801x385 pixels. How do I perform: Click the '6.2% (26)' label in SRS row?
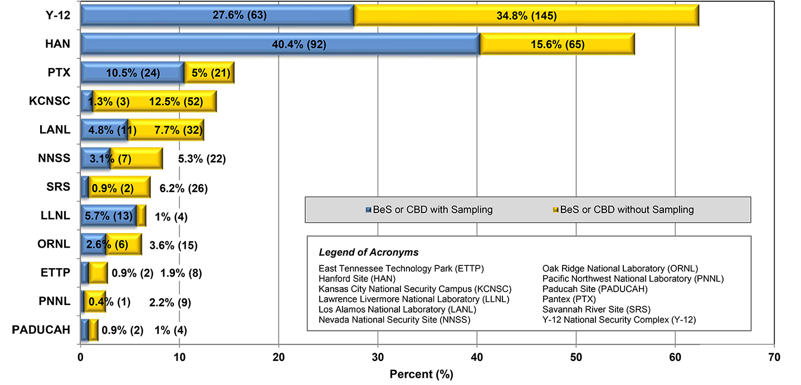pos(183,189)
